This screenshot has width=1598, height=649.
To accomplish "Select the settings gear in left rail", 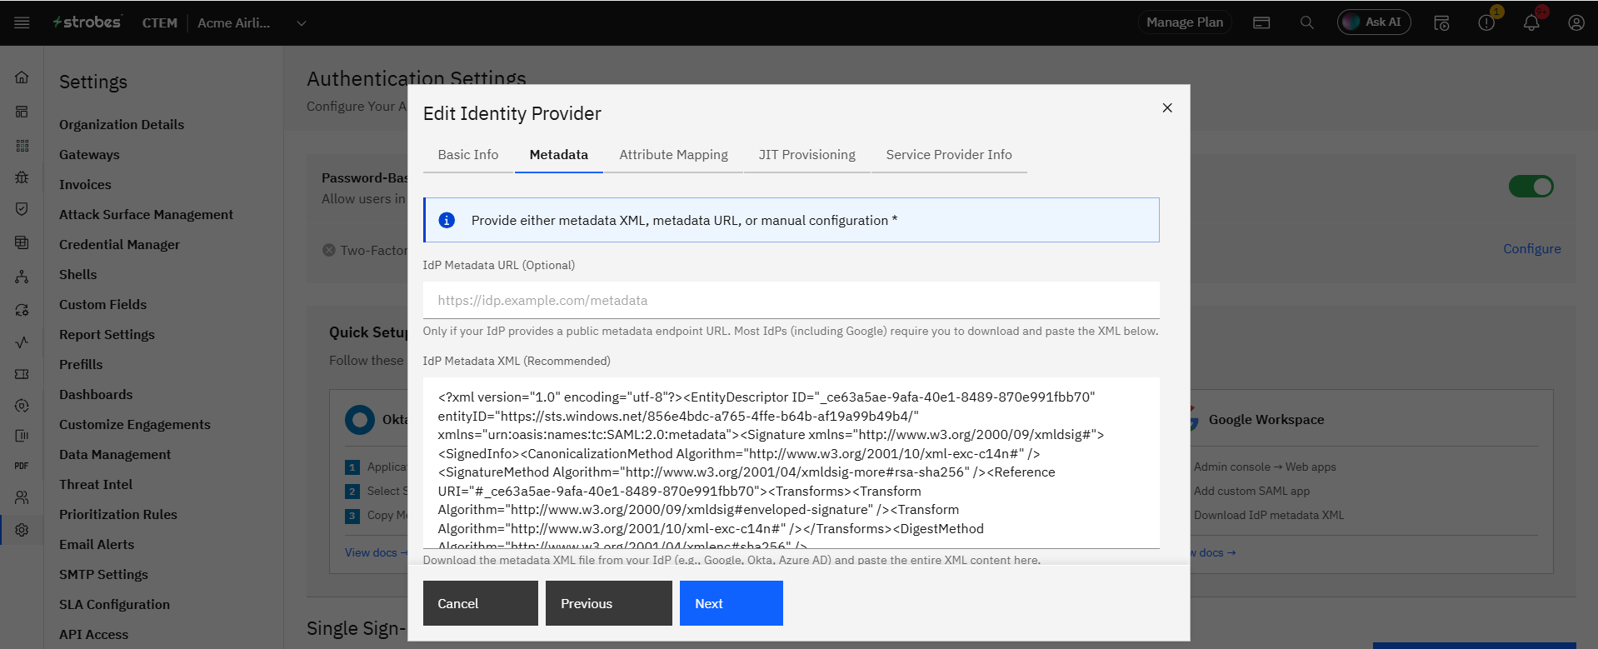I will [22, 530].
